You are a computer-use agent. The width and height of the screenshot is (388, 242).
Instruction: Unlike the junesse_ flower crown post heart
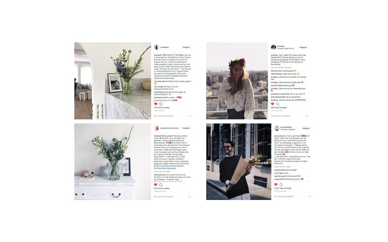[272, 104]
